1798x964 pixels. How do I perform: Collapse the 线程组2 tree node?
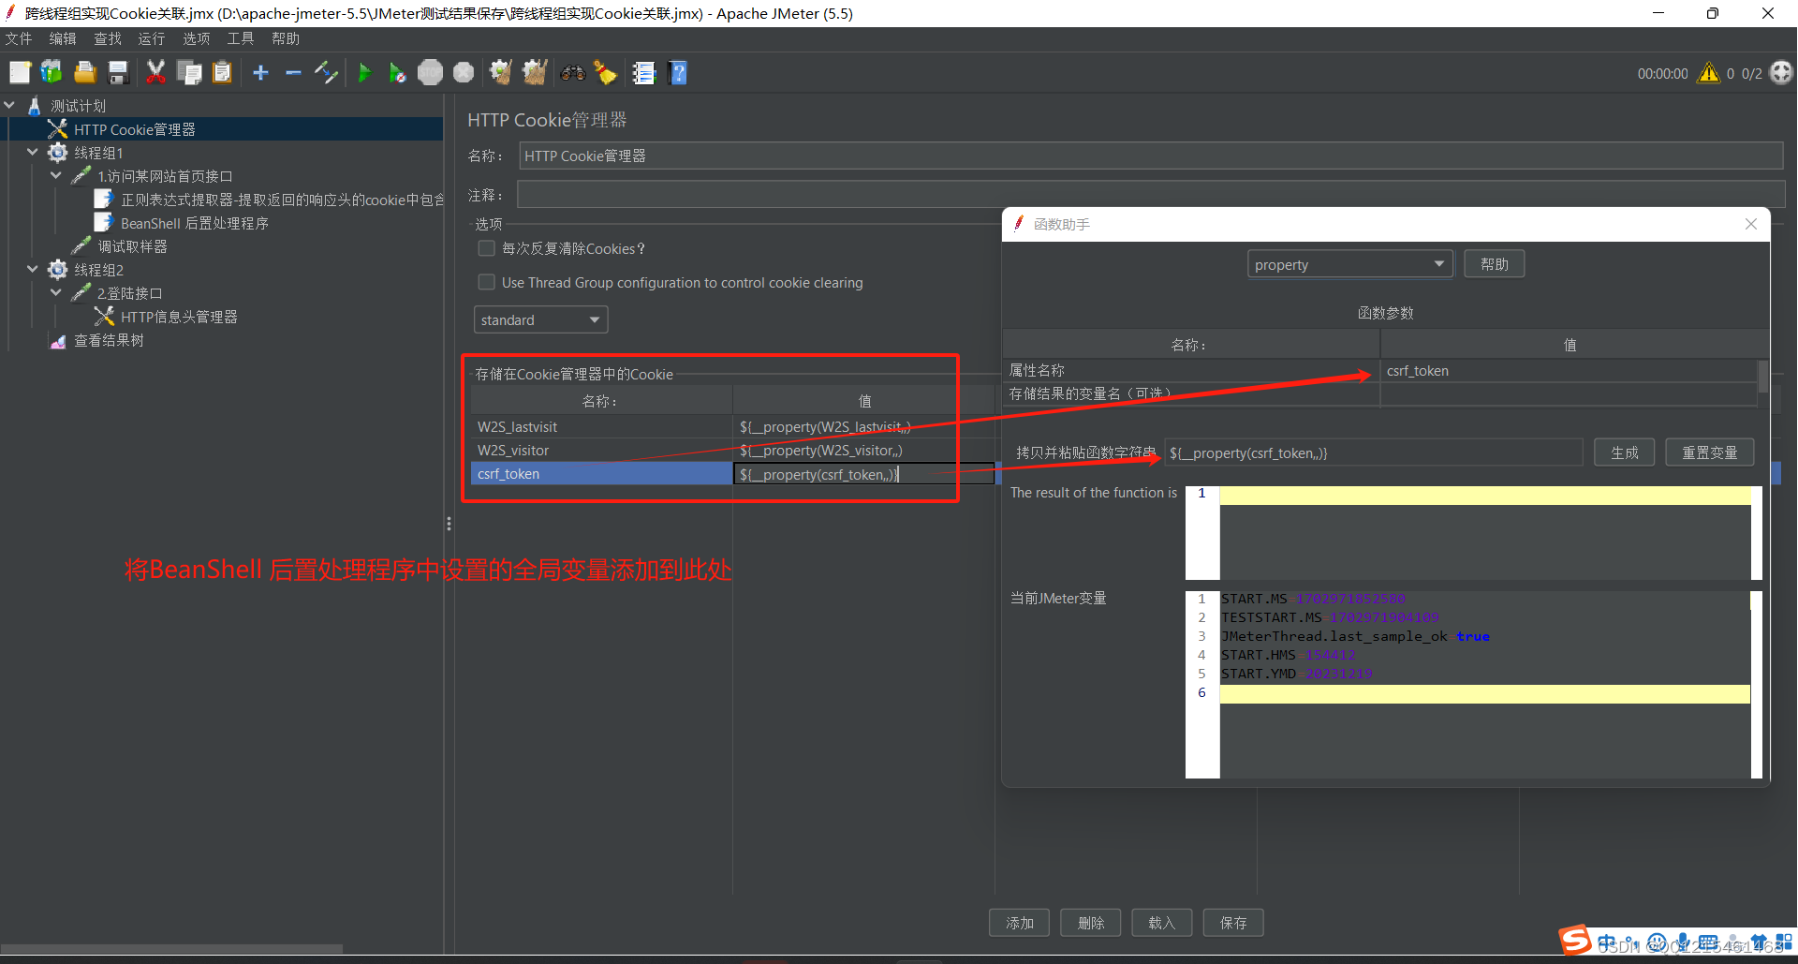pos(33,270)
